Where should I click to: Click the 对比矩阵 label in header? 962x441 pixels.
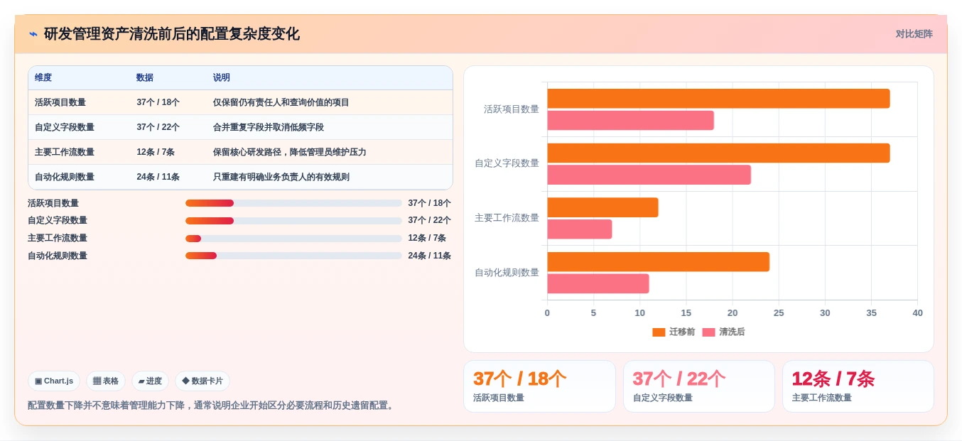(914, 34)
